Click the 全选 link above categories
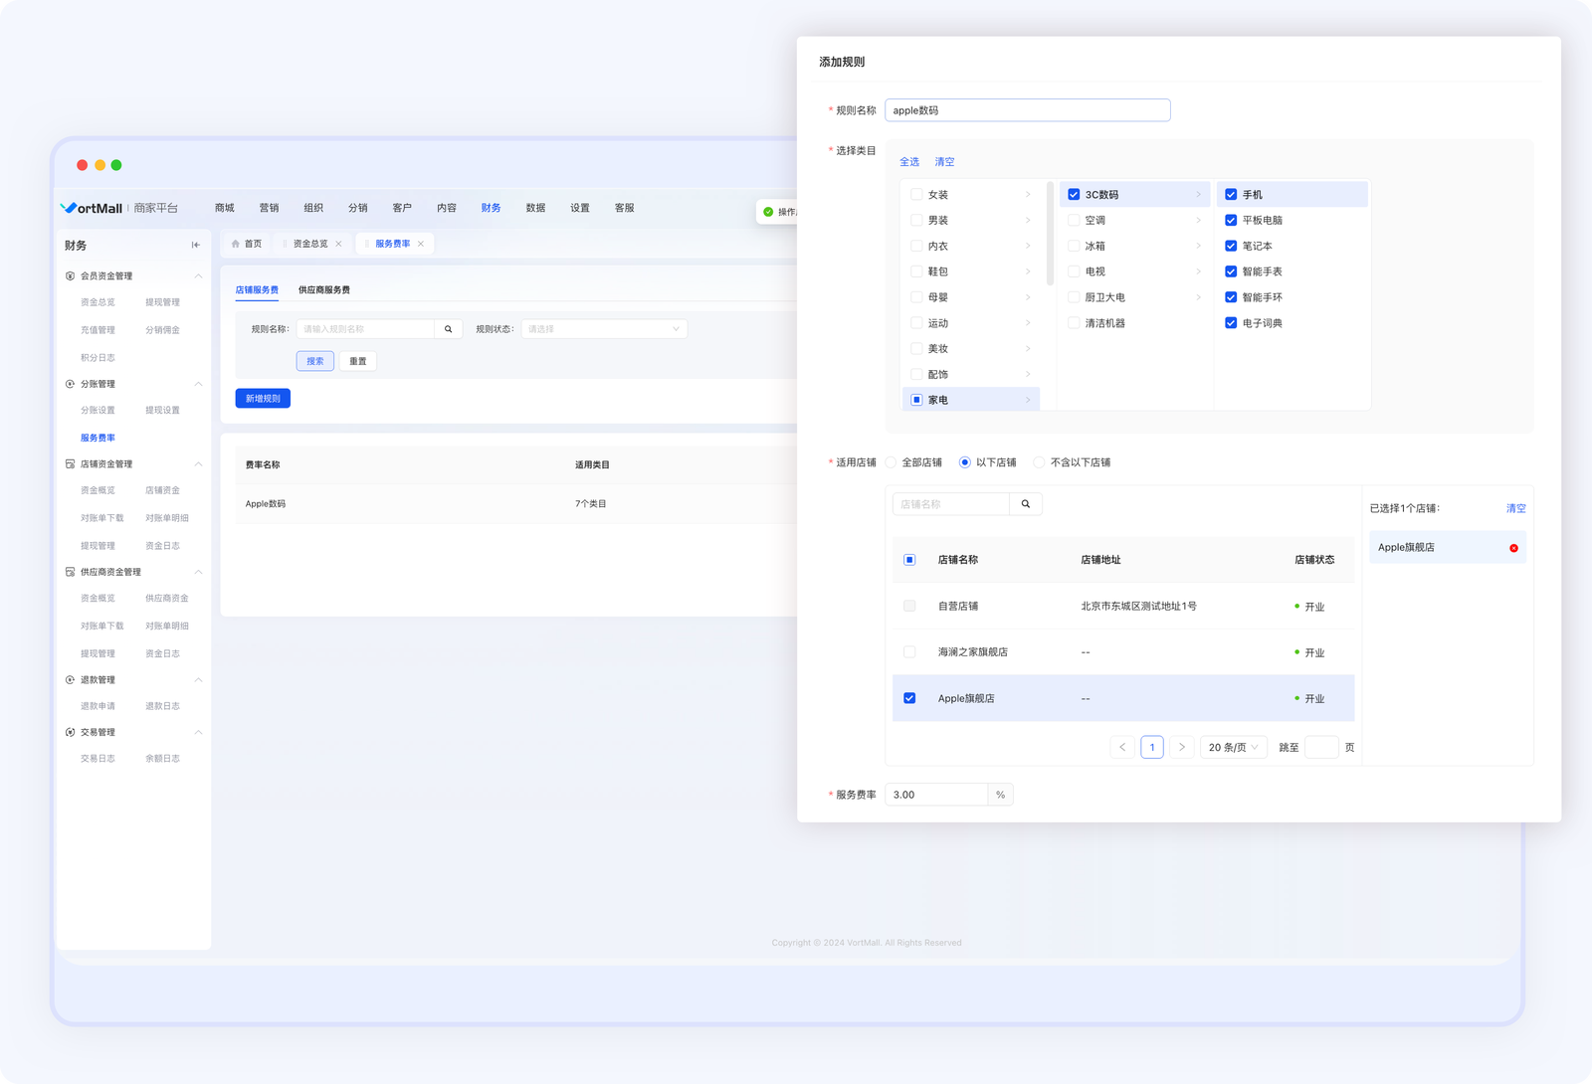 [909, 162]
